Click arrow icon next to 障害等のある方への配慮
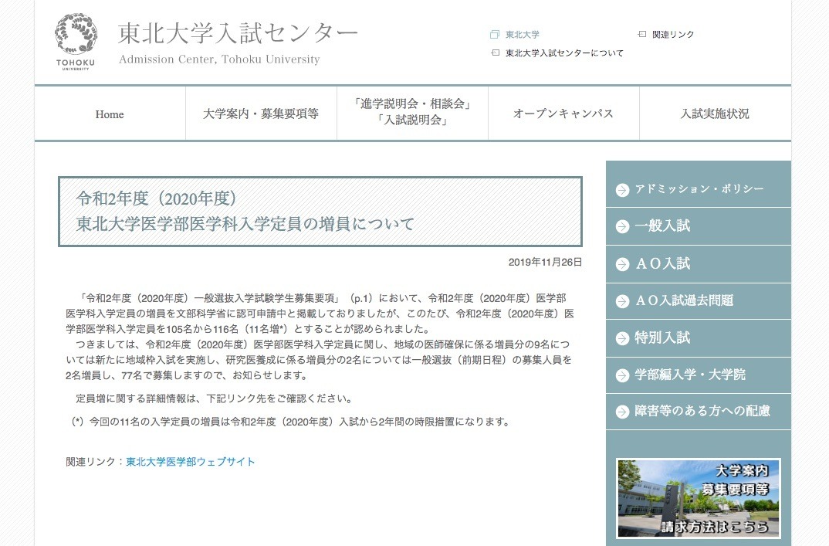The image size is (829, 546). pyautogui.click(x=623, y=411)
